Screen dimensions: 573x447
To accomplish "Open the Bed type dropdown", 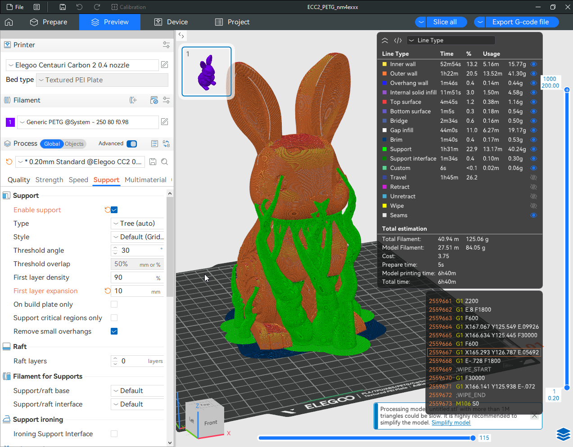I will [102, 80].
